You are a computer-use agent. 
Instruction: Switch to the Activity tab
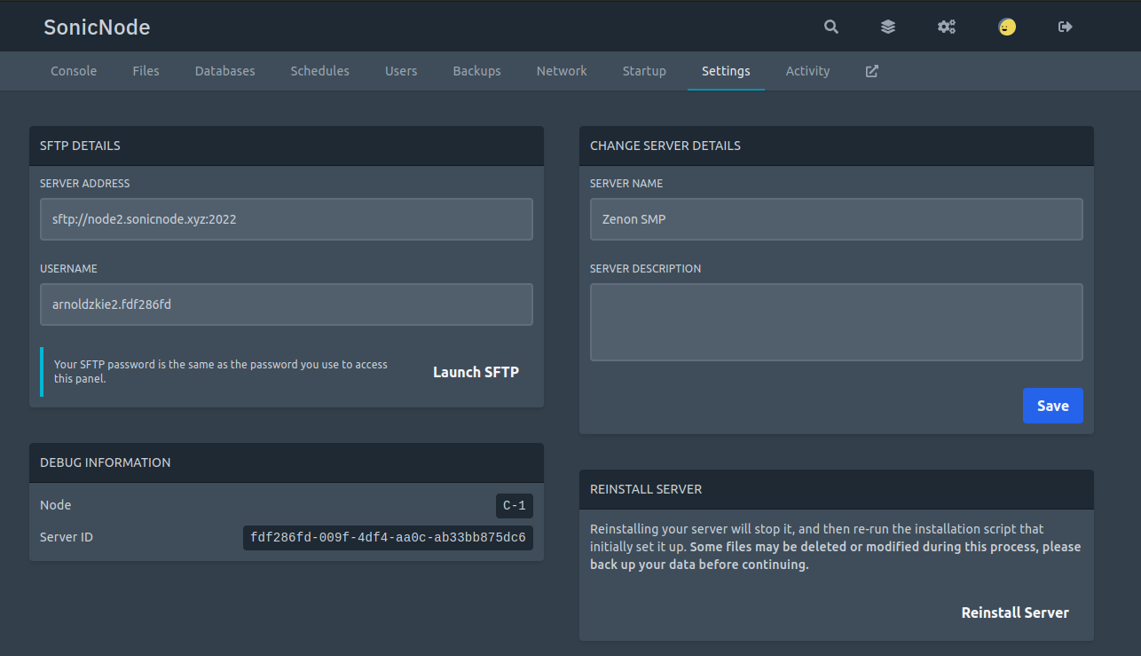point(808,71)
